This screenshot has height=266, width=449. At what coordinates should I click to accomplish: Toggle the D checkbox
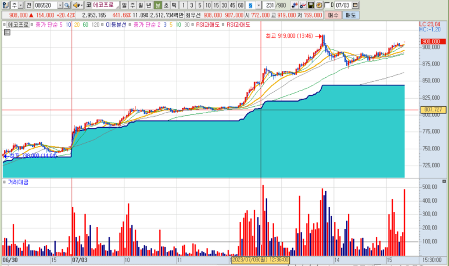326,5
